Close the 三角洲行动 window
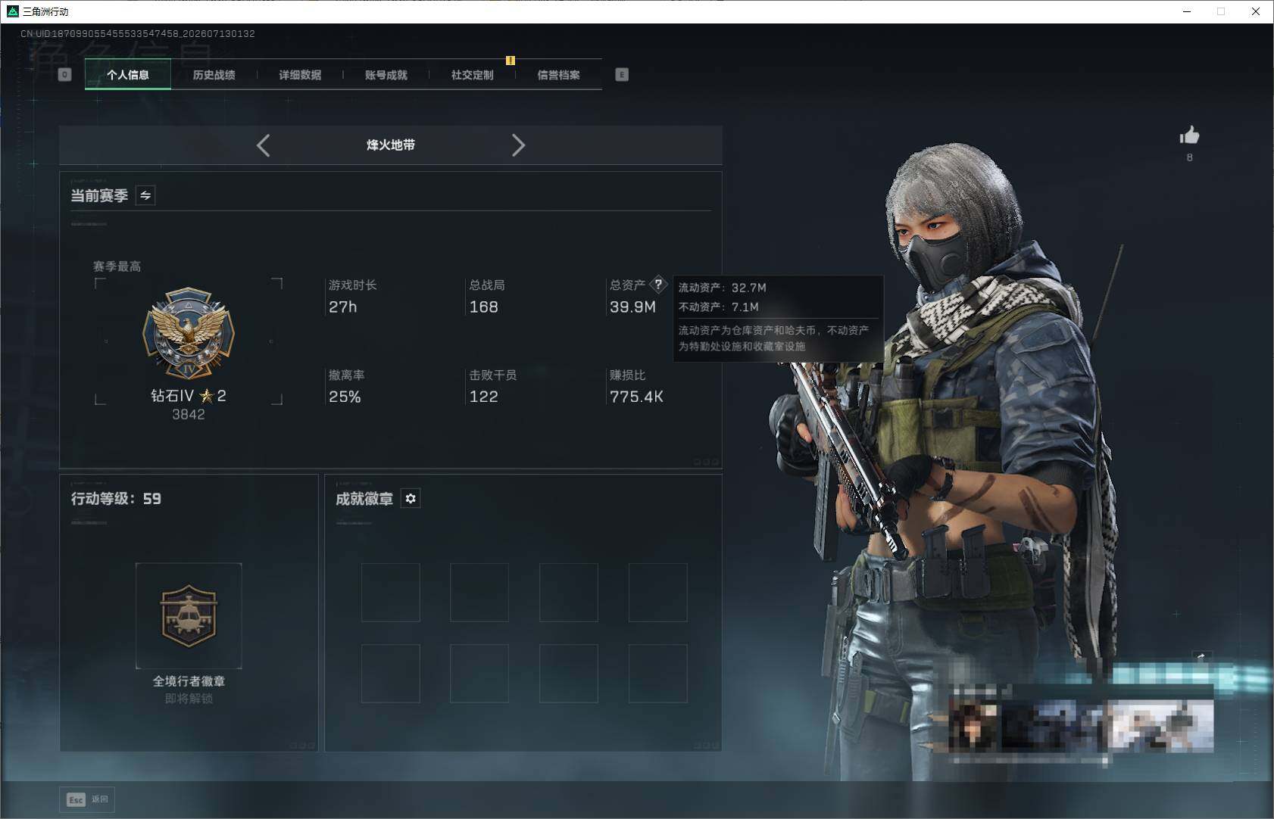The width and height of the screenshot is (1274, 819). [1256, 11]
